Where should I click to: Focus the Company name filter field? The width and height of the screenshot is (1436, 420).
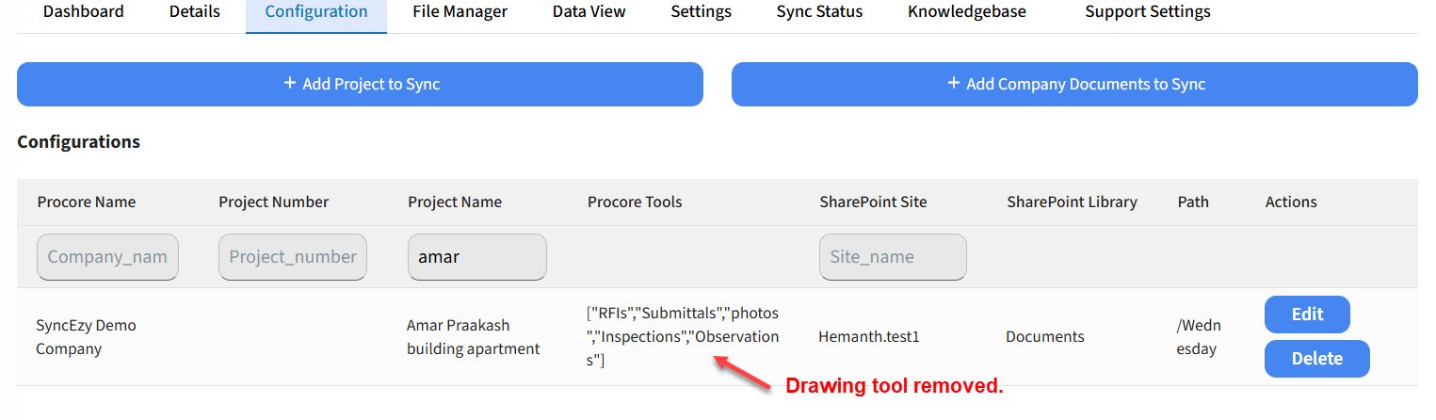pos(107,257)
